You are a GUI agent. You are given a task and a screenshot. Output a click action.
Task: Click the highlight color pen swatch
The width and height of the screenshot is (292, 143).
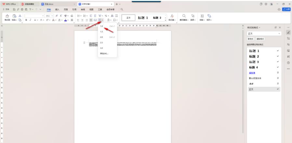pyautogui.click(x=59, y=20)
